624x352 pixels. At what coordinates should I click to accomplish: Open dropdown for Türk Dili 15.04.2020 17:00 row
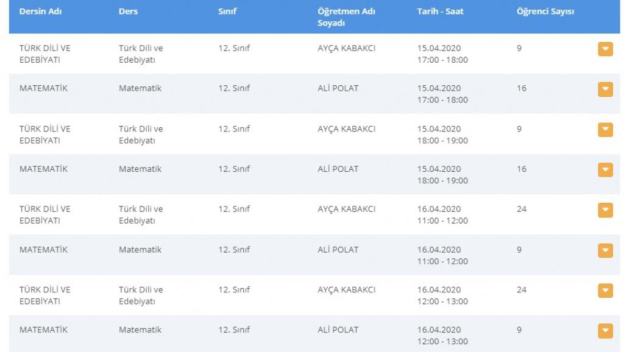click(x=605, y=49)
